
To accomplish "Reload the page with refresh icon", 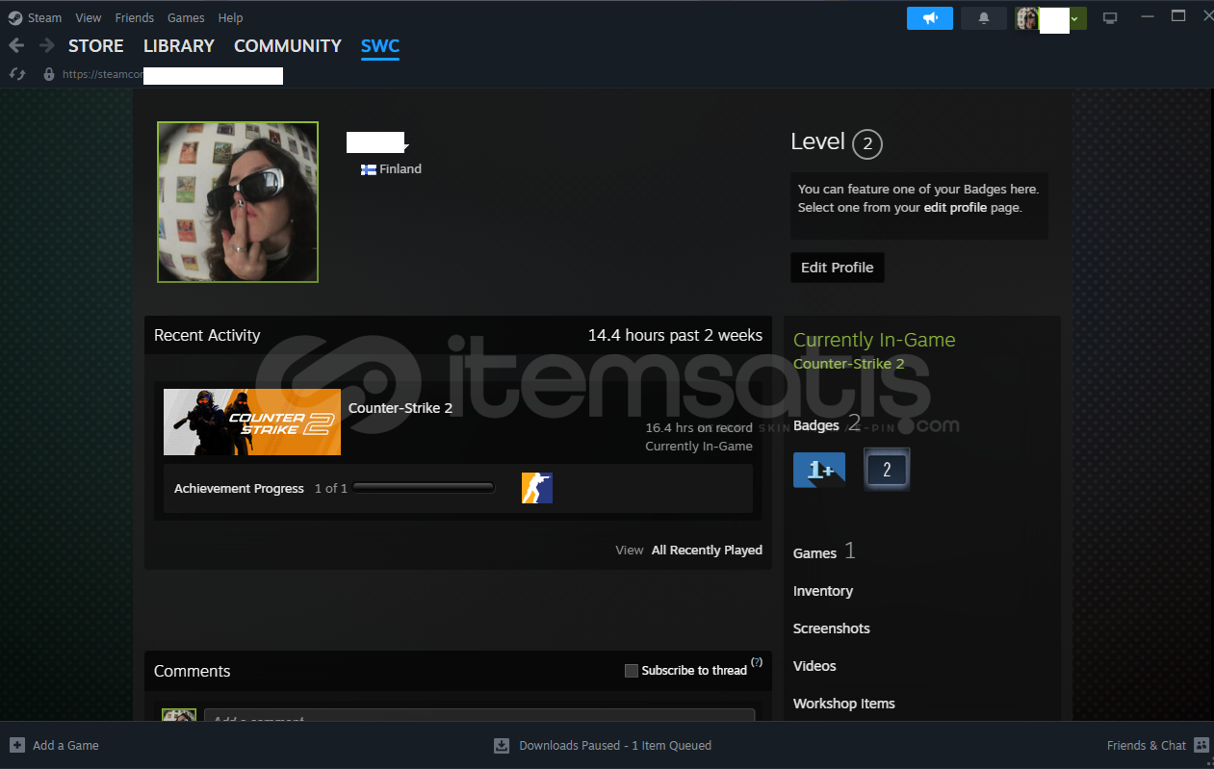I will pyautogui.click(x=16, y=74).
